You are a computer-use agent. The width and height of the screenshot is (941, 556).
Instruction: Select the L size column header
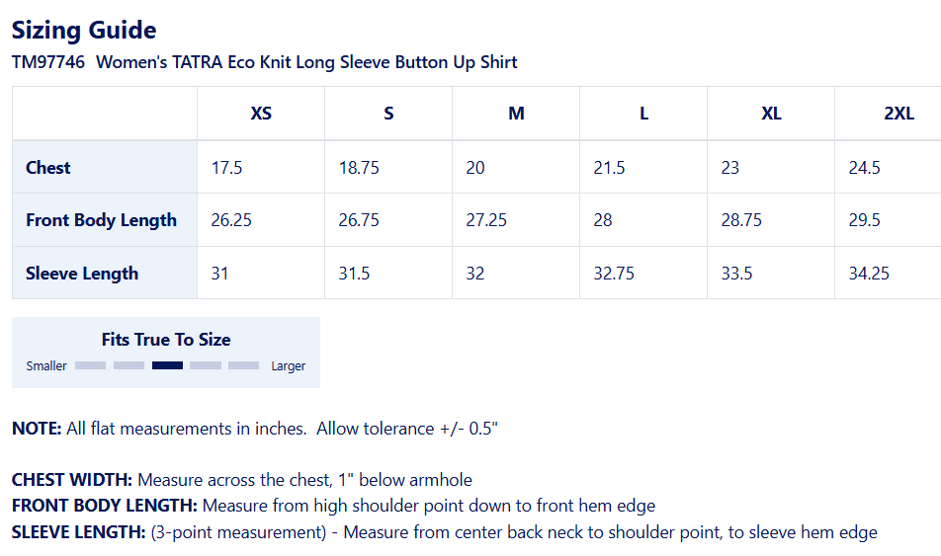(x=643, y=114)
